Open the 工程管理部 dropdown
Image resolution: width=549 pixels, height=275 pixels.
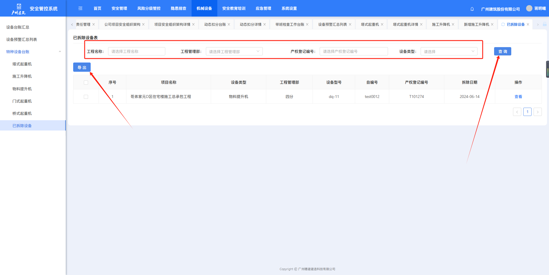(234, 51)
